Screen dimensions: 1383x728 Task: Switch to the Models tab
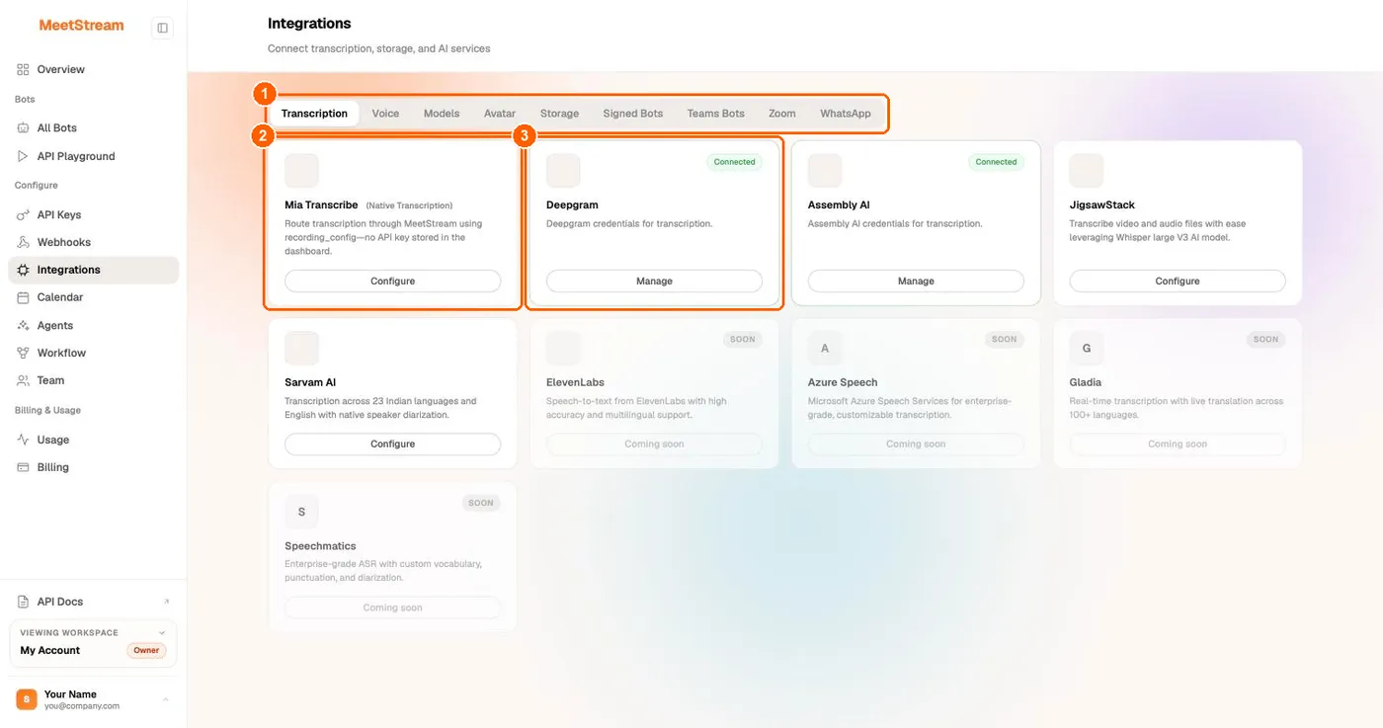[x=442, y=114]
